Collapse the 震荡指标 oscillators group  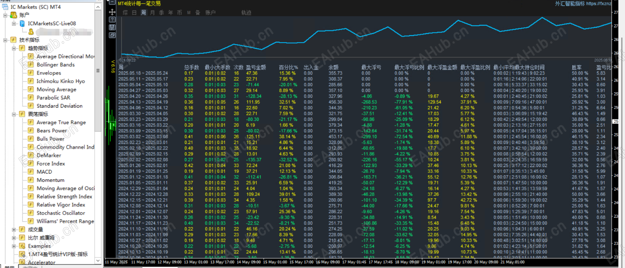point(14,114)
